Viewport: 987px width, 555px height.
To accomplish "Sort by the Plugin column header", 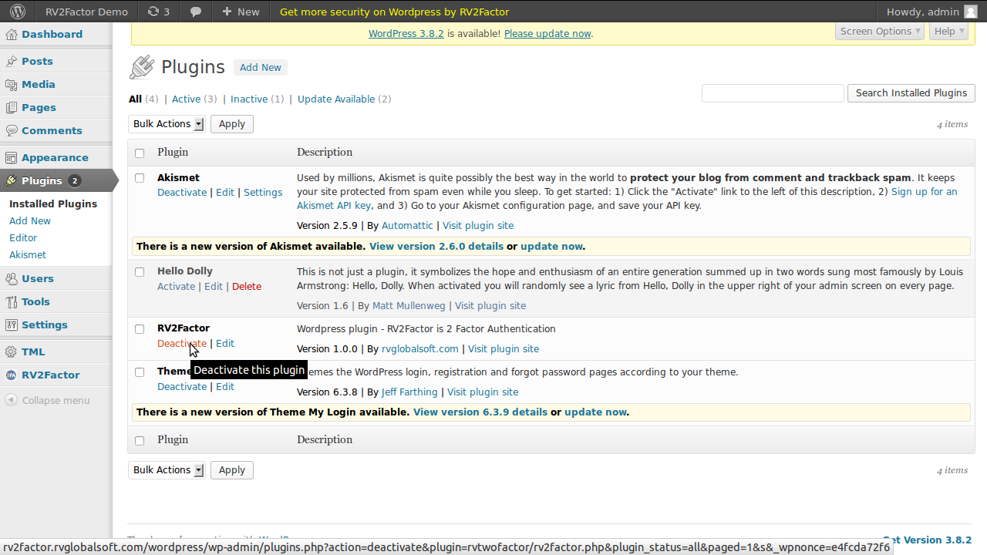I will [173, 152].
